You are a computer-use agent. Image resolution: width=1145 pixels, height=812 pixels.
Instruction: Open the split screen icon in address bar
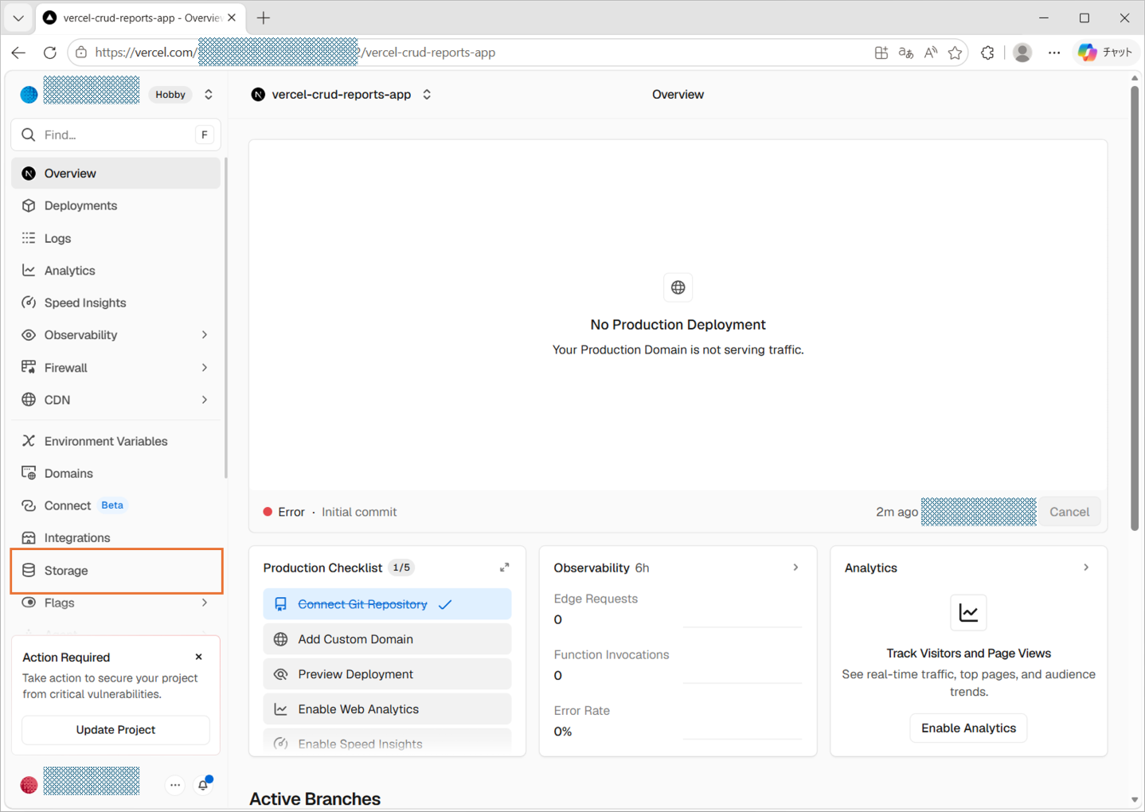click(x=881, y=53)
